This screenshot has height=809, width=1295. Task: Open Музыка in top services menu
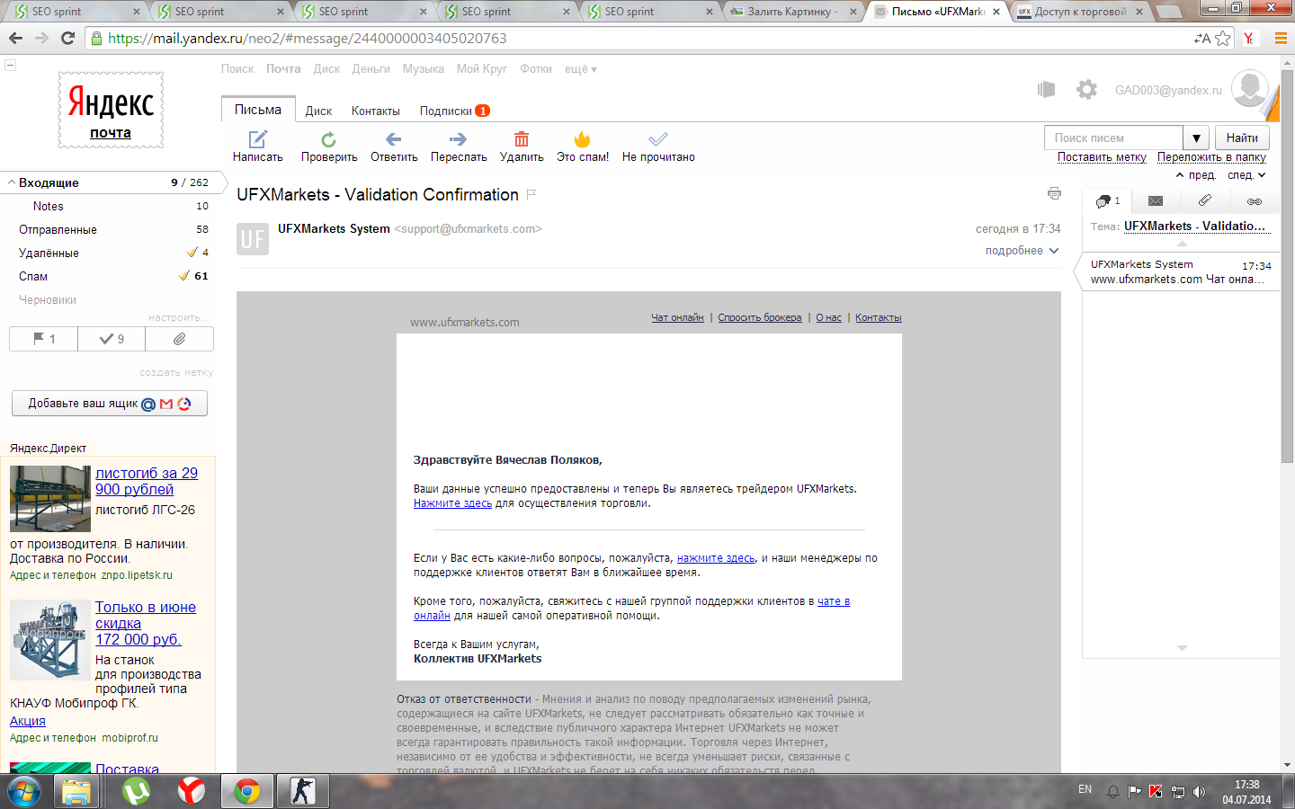(424, 69)
